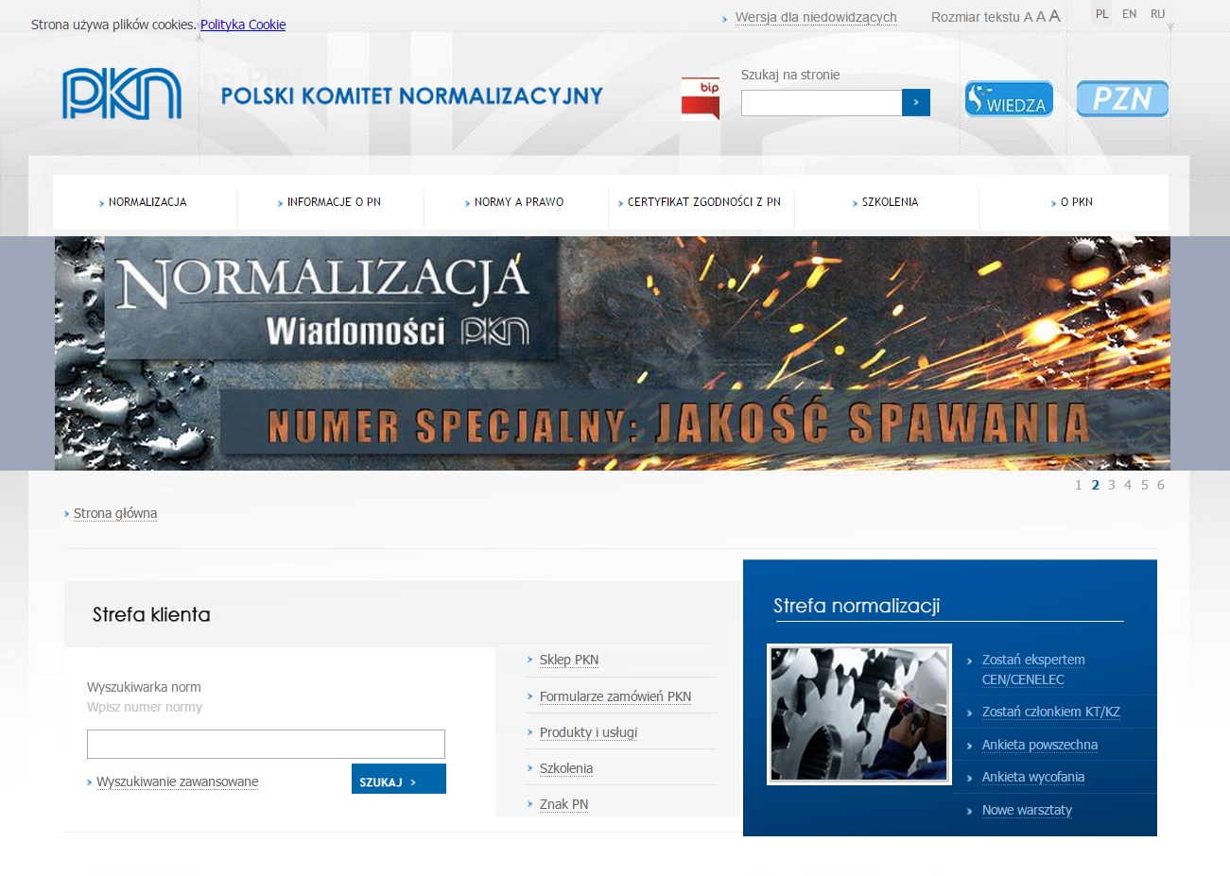The height and width of the screenshot is (876, 1230).
Task: Open Wyszukiwanie zawansowane
Action: tap(178, 782)
